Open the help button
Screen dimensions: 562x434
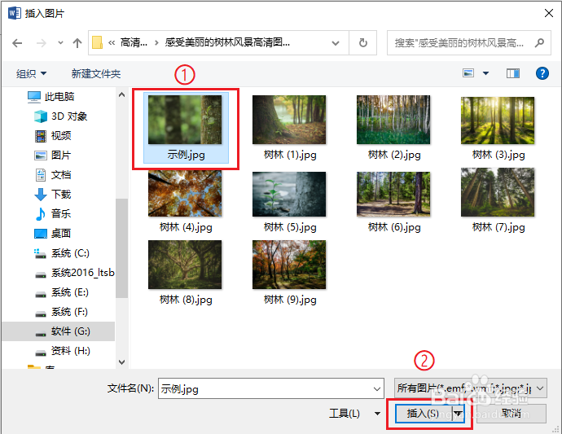542,73
